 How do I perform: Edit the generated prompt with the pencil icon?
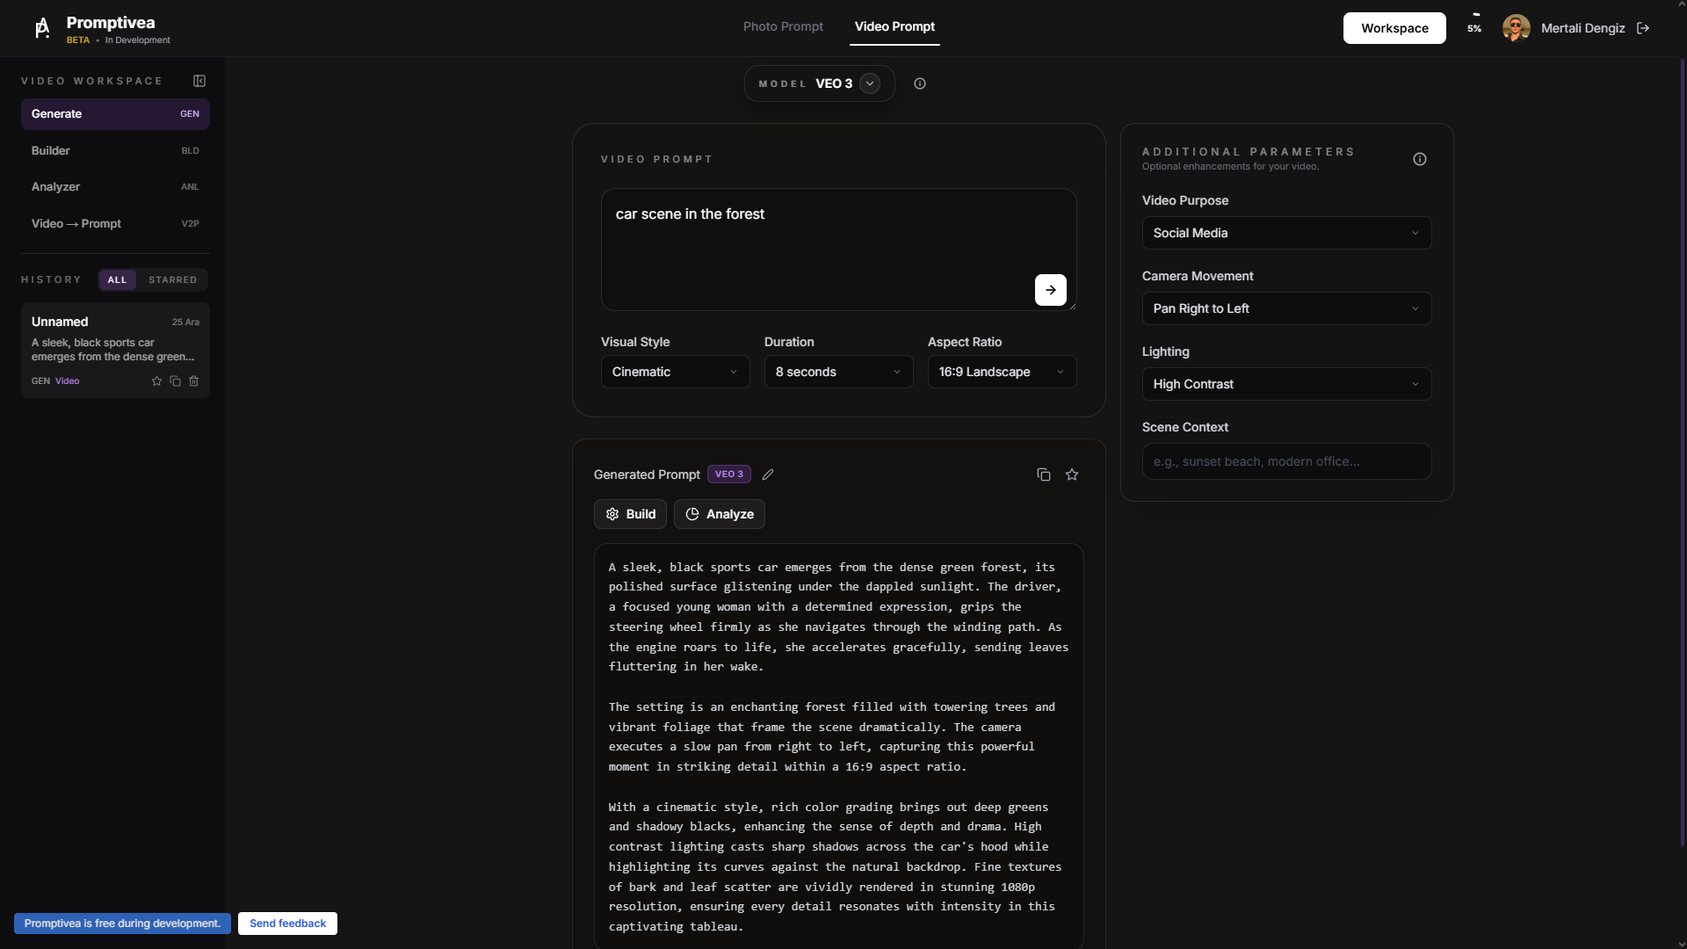click(x=768, y=474)
